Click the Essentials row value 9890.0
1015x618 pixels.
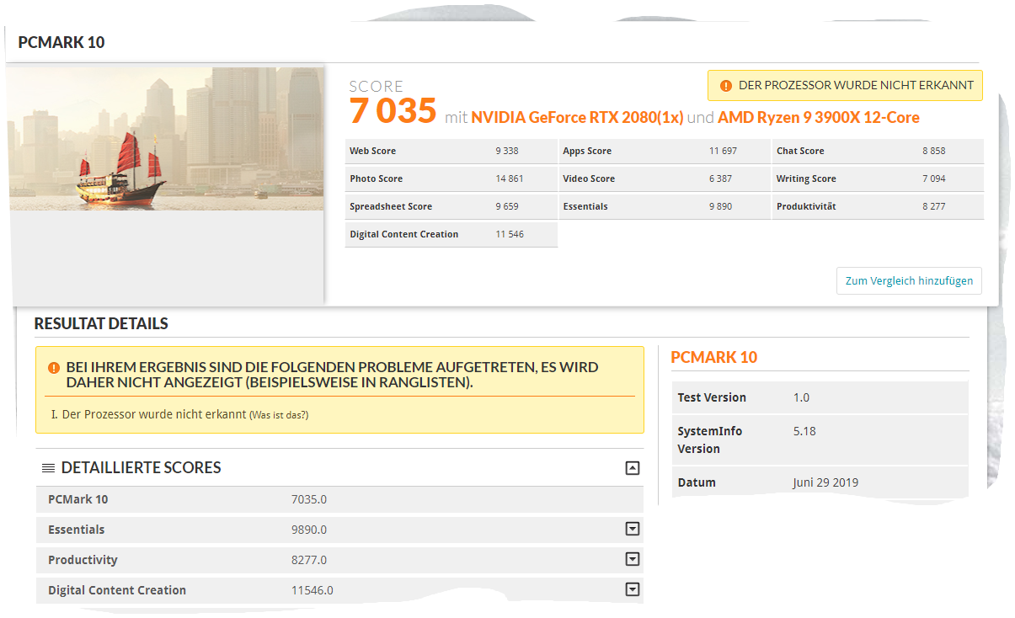pos(309,530)
